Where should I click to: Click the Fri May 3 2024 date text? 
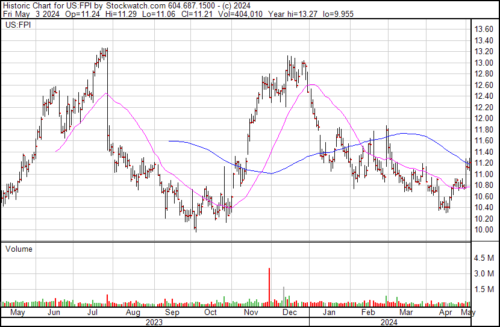(x=31, y=14)
